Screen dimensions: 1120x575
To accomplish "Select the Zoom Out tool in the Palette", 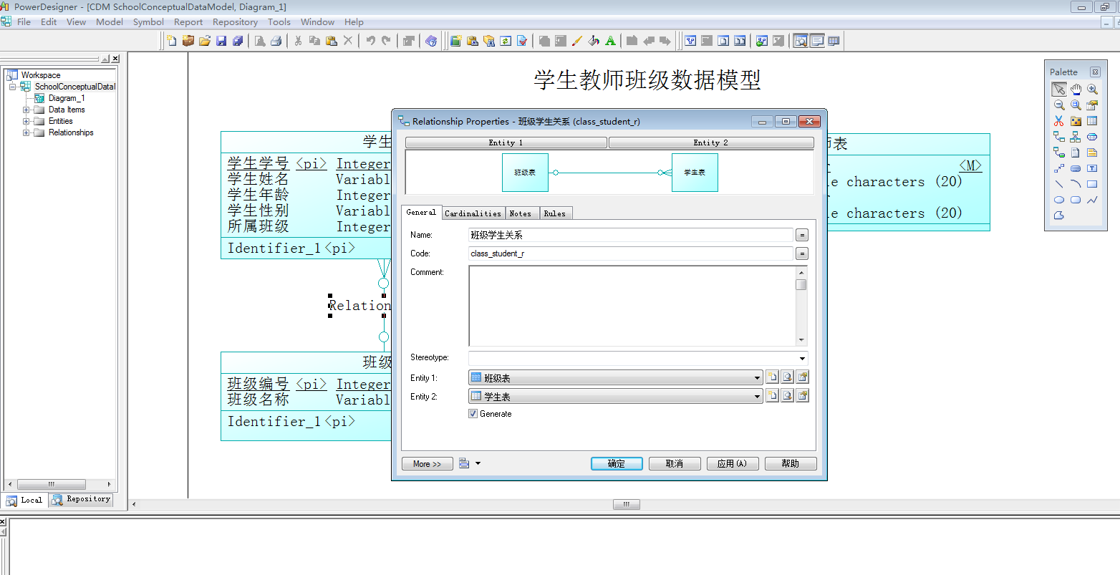I will 1059,105.
